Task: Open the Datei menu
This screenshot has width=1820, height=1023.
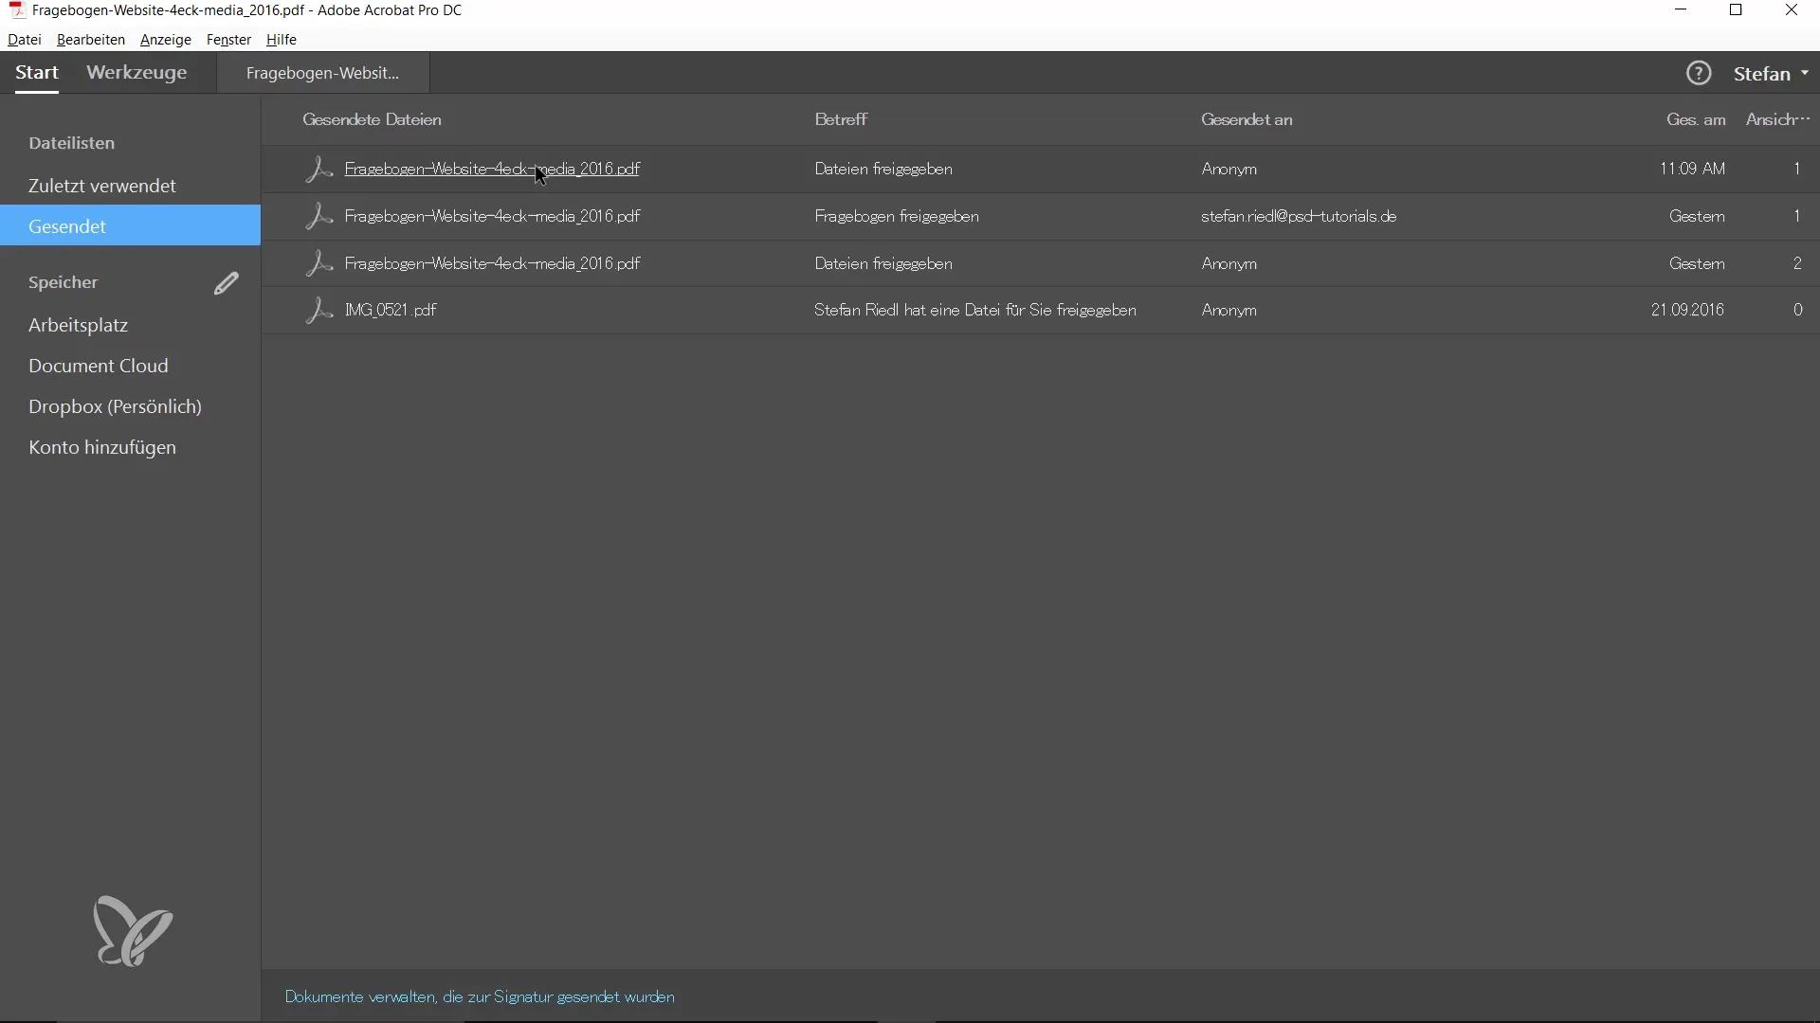Action: (25, 40)
